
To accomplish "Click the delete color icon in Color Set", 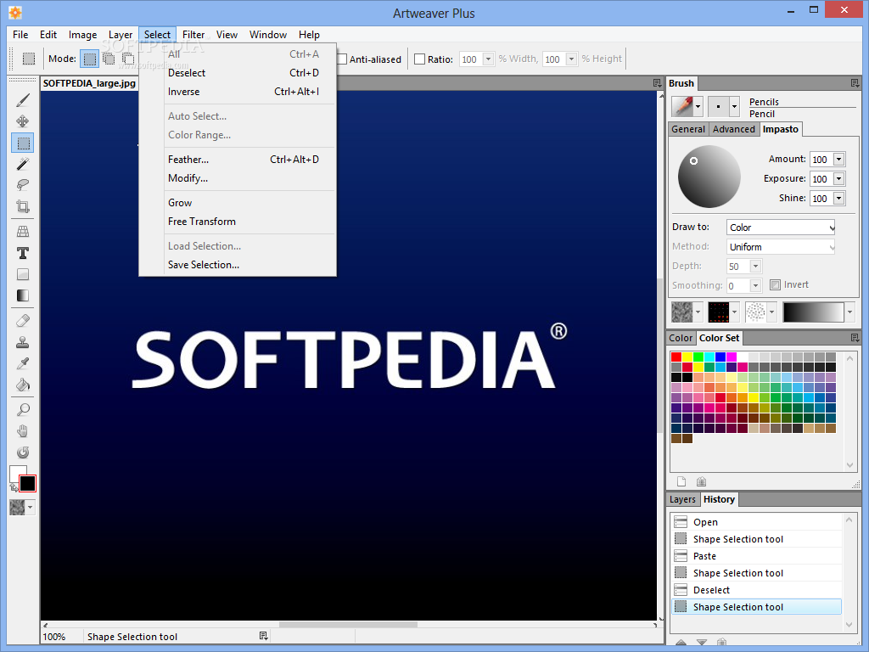I will click(701, 481).
